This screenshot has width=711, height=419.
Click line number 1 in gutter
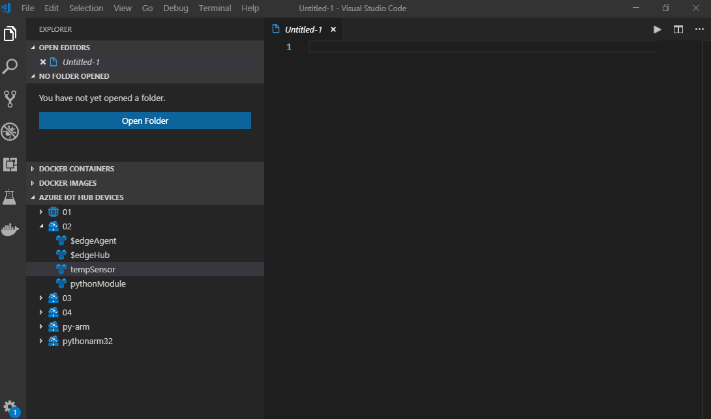click(x=289, y=47)
